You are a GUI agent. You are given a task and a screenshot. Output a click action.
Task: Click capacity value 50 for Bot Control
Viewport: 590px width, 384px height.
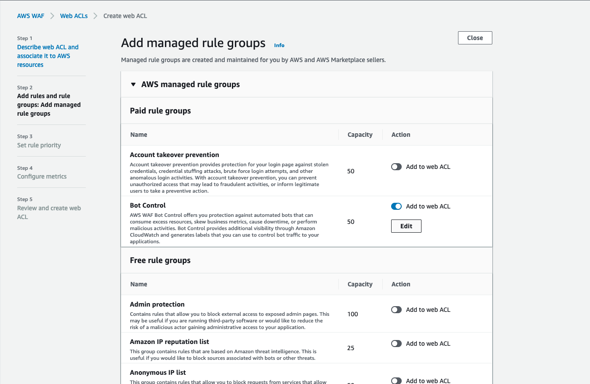351,222
